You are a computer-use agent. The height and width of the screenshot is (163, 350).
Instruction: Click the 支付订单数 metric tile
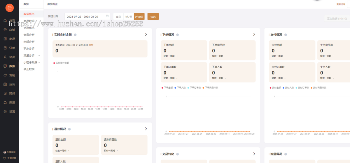(x=292, y=72)
